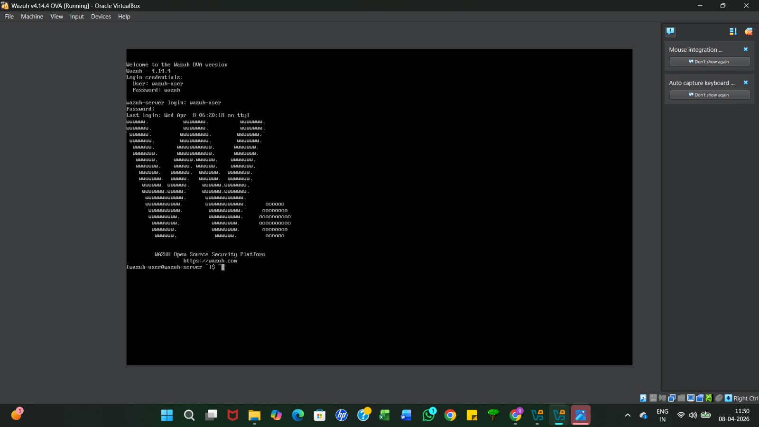Open the Windows Start menu
759x427 pixels.
167,416
